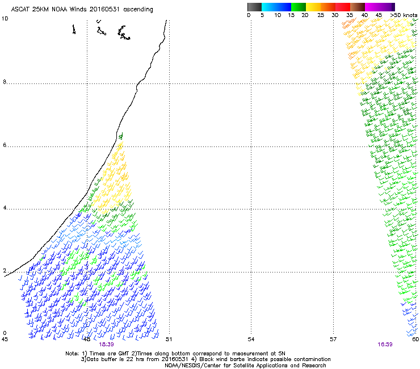Image resolution: width=420 pixels, height=369 pixels.
Task: Click the brown 35-40 knots segment of color bar
Action: [358, 7]
